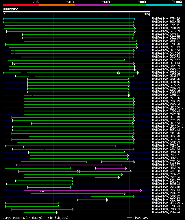The width and height of the screenshot is (185, 220).
Task: Pick the UniRef100_A2YPI9 subject label
Action: pos(166,120)
